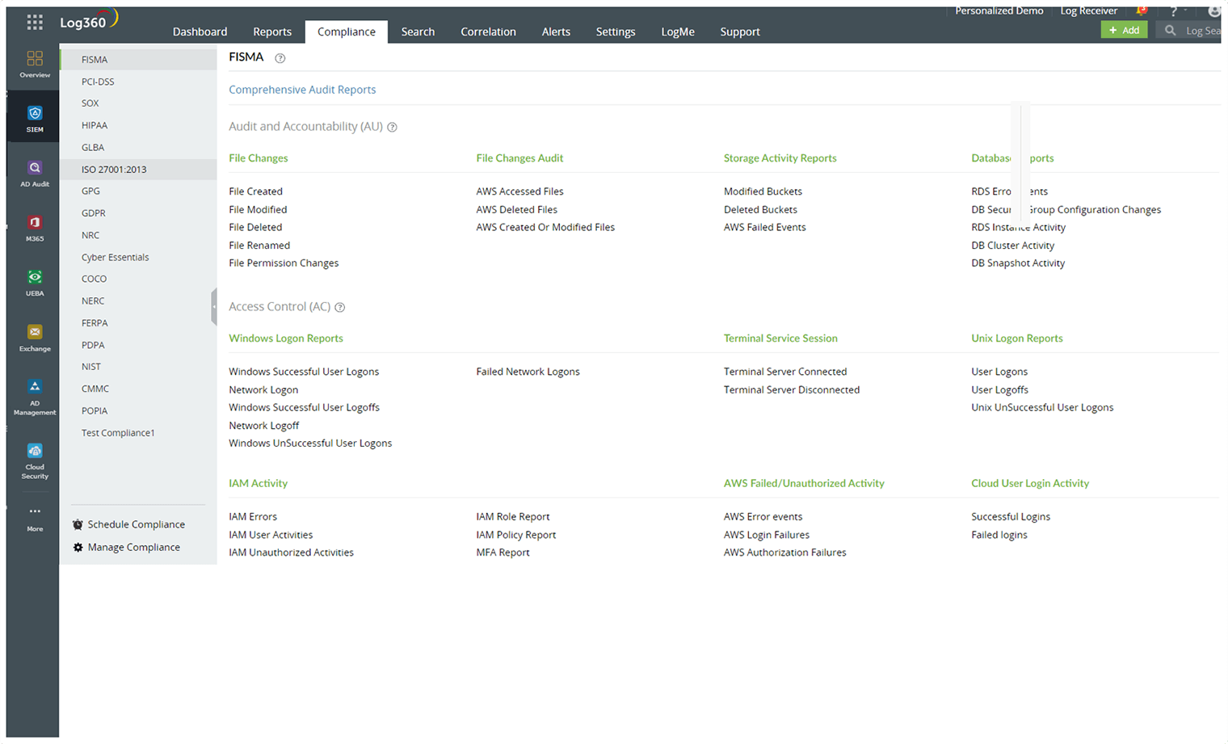1228x744 pixels.
Task: Click the green Add button
Action: [1124, 29]
